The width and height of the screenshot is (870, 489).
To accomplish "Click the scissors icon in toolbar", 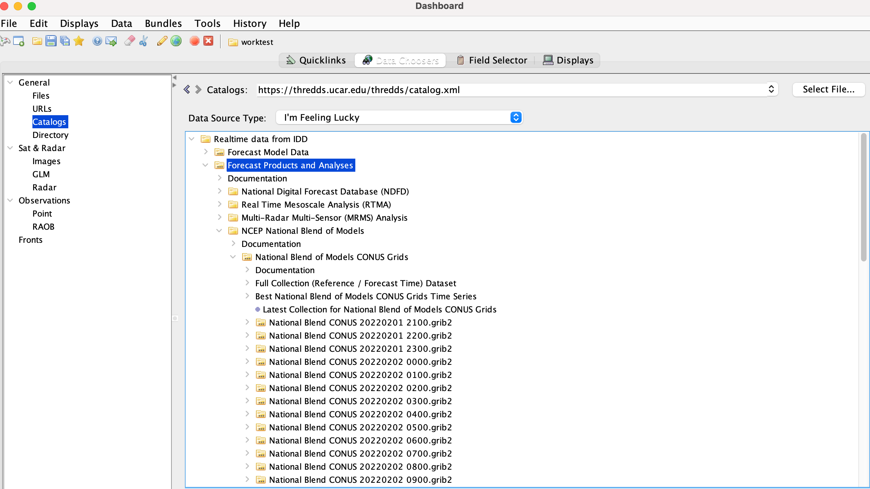I will tap(144, 41).
